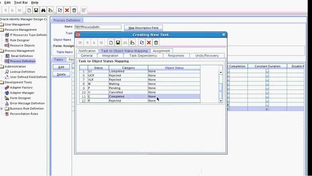The height and width of the screenshot is (176, 312).
Task: Click the Object Status column header
Action: pos(174,68)
